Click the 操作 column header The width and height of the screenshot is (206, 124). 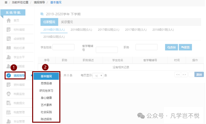195,60
